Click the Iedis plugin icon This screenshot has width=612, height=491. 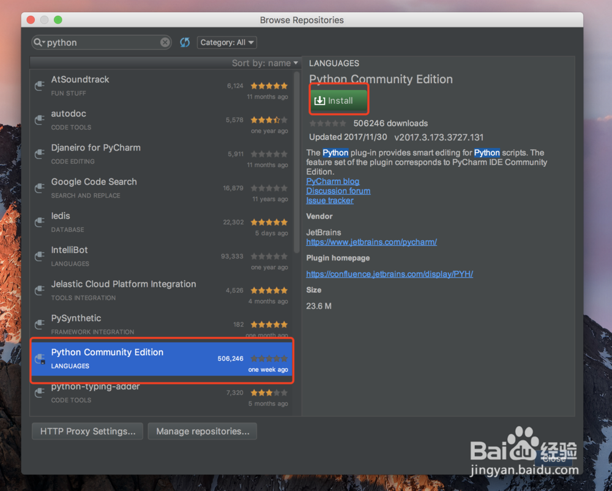click(39, 222)
